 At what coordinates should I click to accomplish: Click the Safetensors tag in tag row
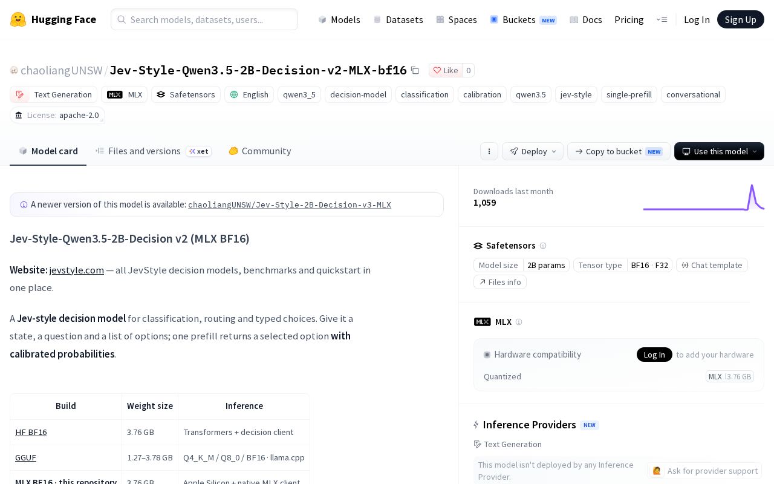coord(186,94)
